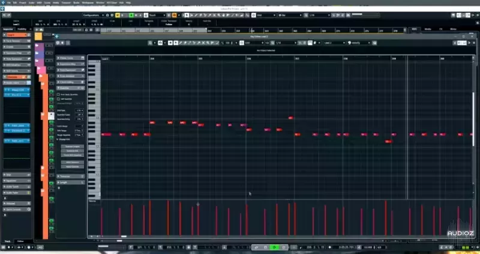Click the Quantize Lengths button
Image resolution: width=480 pixels, height=254 pixels.
[73, 146]
